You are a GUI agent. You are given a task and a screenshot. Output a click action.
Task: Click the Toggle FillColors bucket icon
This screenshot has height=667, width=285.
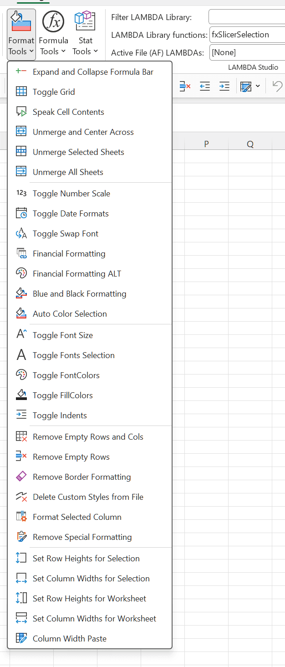[21, 395]
